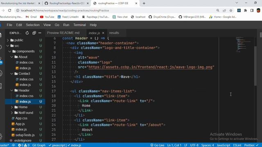Open the View menu
The width and height of the screenshot is (262, 147).
tap(47, 25)
